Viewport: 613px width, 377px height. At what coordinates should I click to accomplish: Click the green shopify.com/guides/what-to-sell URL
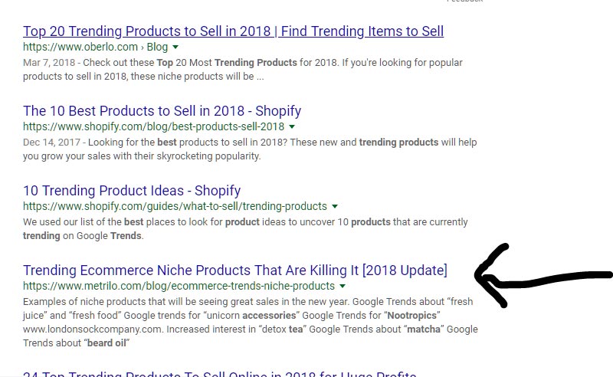175,206
